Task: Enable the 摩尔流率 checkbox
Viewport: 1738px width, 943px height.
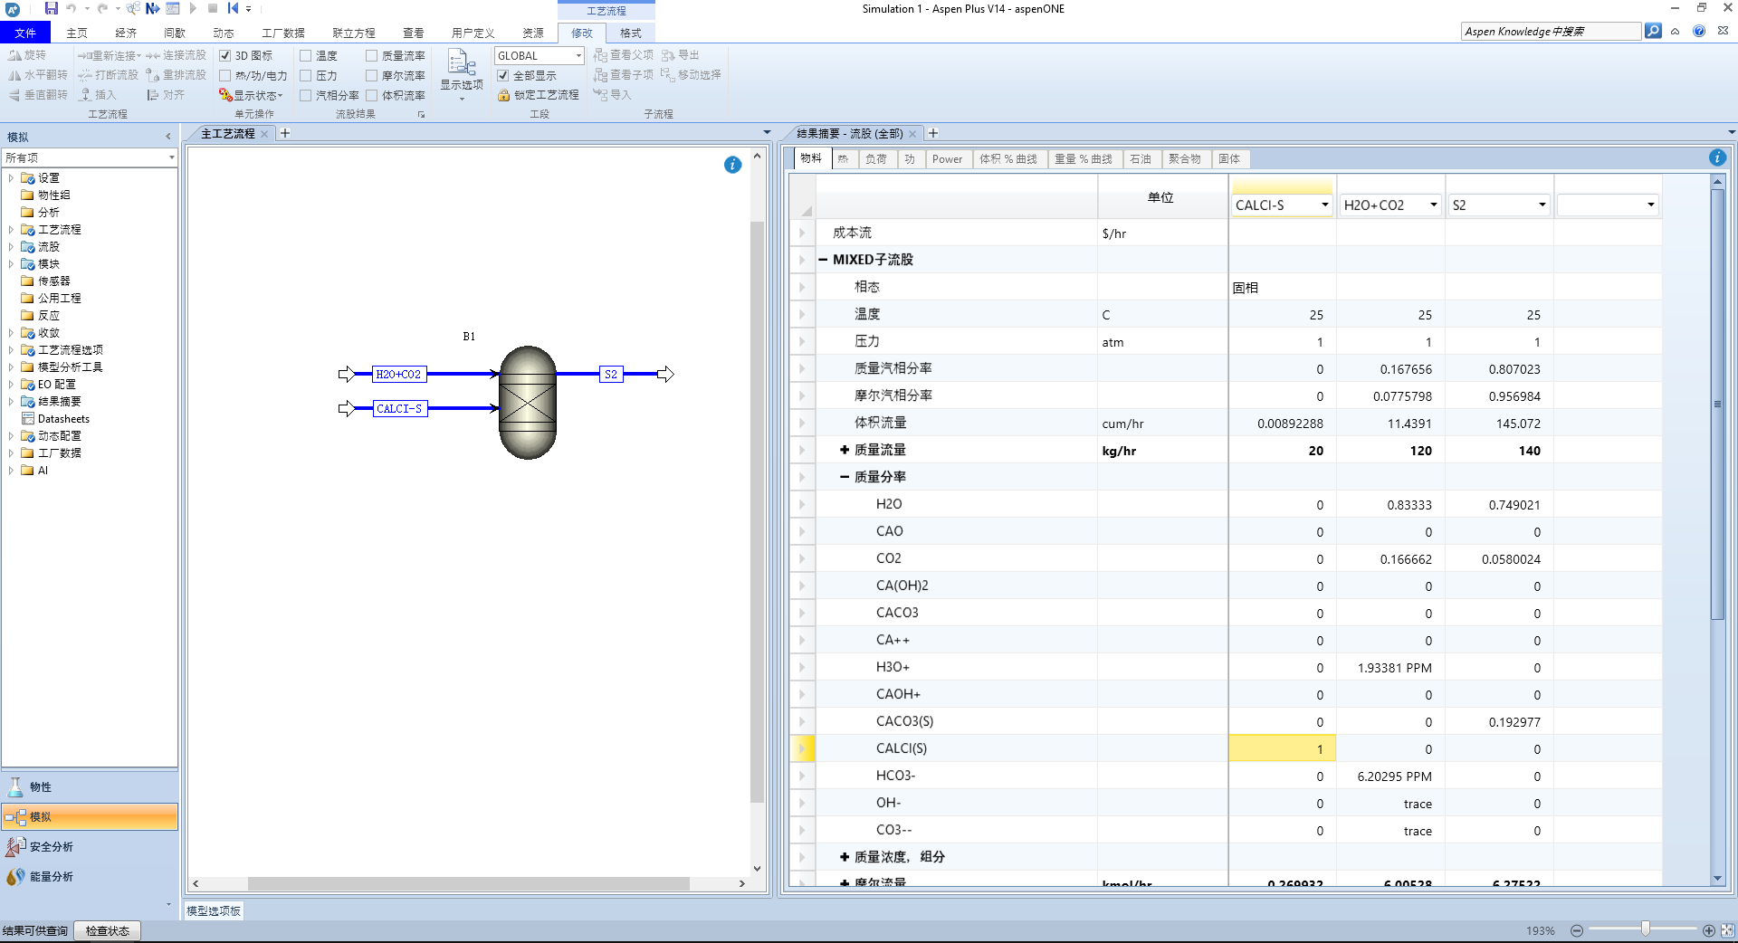Action: click(372, 76)
